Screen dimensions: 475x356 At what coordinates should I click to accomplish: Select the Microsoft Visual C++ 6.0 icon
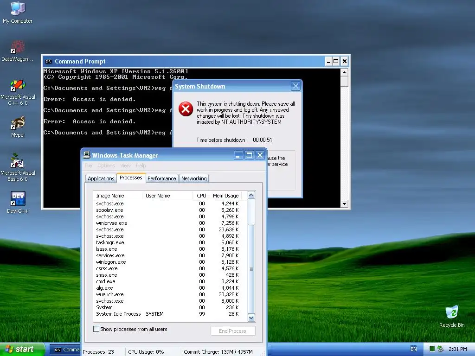point(18,92)
